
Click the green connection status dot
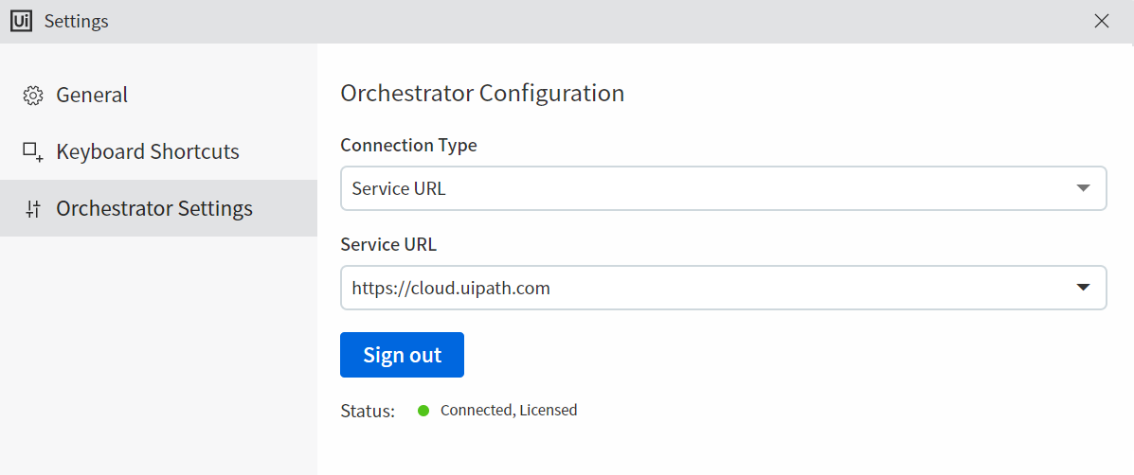pyautogui.click(x=423, y=411)
